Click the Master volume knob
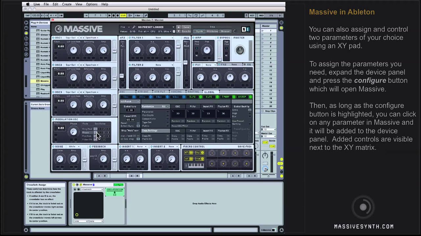Image resolution: width=421 pixels, height=236 pixels. [240, 50]
